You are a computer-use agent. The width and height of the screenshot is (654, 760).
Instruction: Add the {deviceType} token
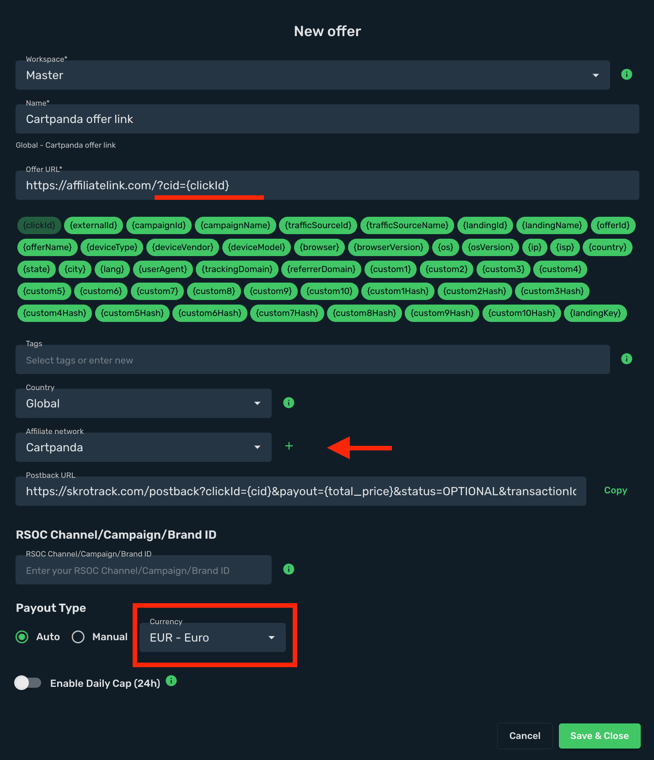pos(112,247)
